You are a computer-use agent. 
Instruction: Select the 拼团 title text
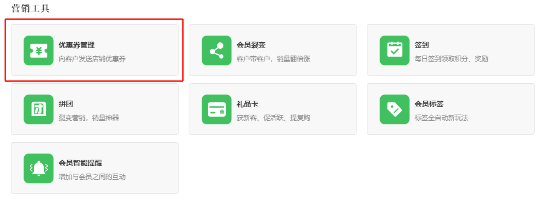66,104
